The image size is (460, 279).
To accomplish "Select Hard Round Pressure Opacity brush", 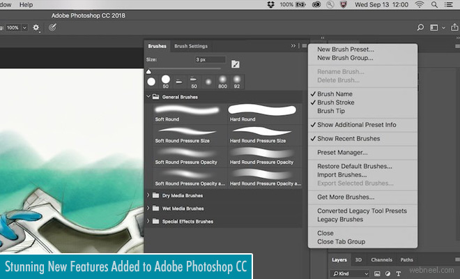I will 265,156.
